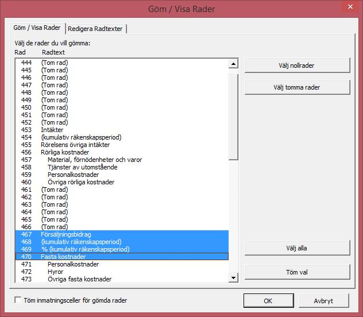The image size is (363, 317).
Task: Select row 471 Personalkostnader
Action: pyautogui.click(x=122, y=264)
